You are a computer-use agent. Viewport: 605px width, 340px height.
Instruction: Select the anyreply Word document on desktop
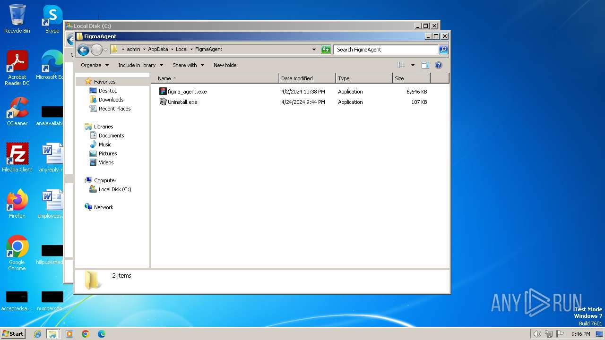[x=52, y=157]
